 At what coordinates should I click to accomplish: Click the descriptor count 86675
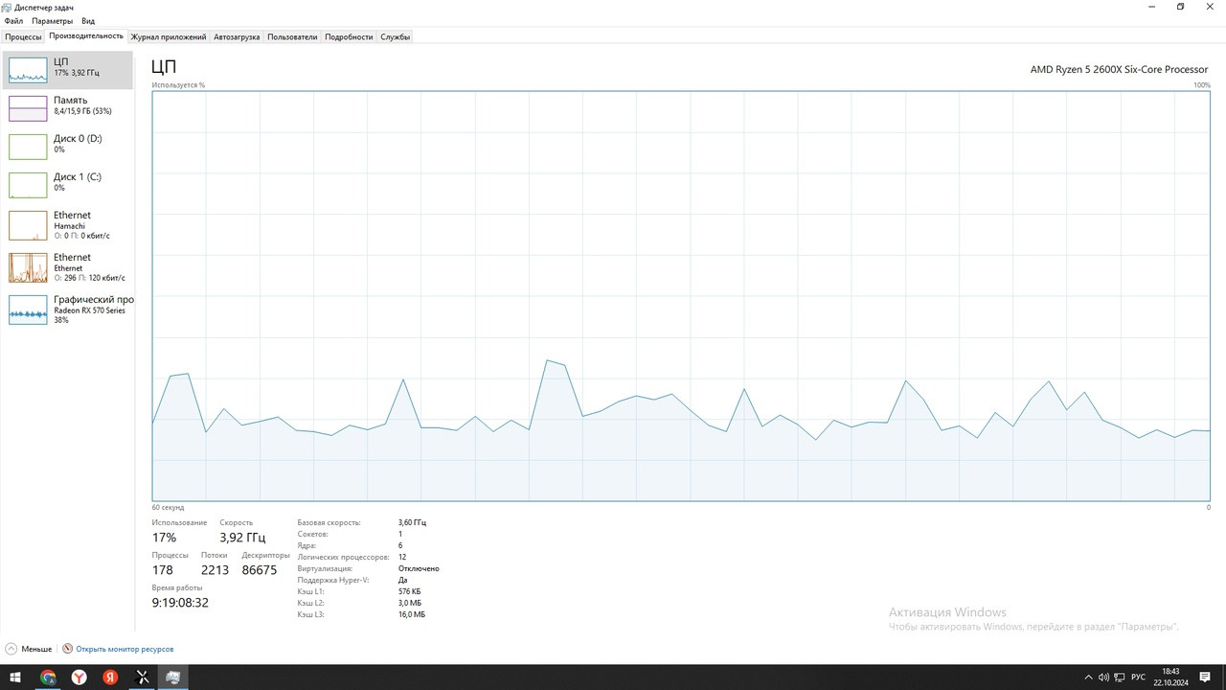(260, 570)
